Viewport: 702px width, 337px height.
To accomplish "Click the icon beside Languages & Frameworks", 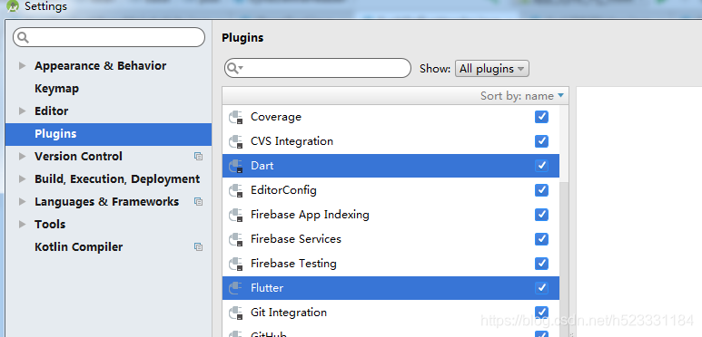I will click(x=198, y=202).
